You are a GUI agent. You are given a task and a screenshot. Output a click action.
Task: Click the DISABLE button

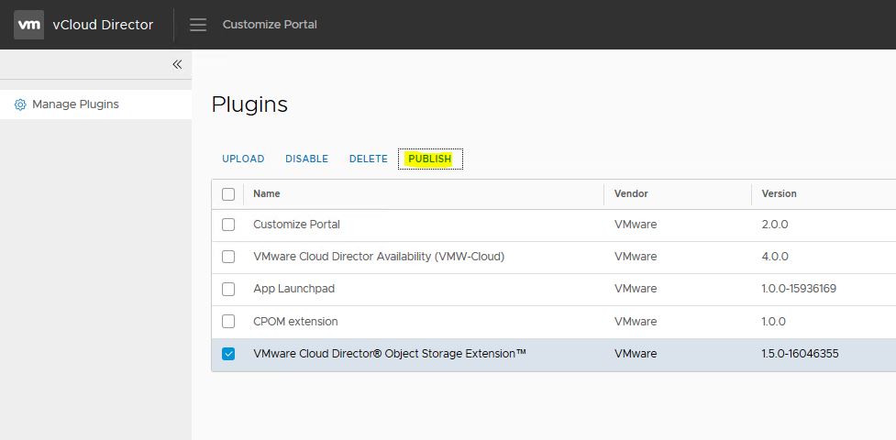pos(306,159)
